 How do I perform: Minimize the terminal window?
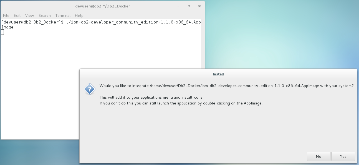click(178, 6)
